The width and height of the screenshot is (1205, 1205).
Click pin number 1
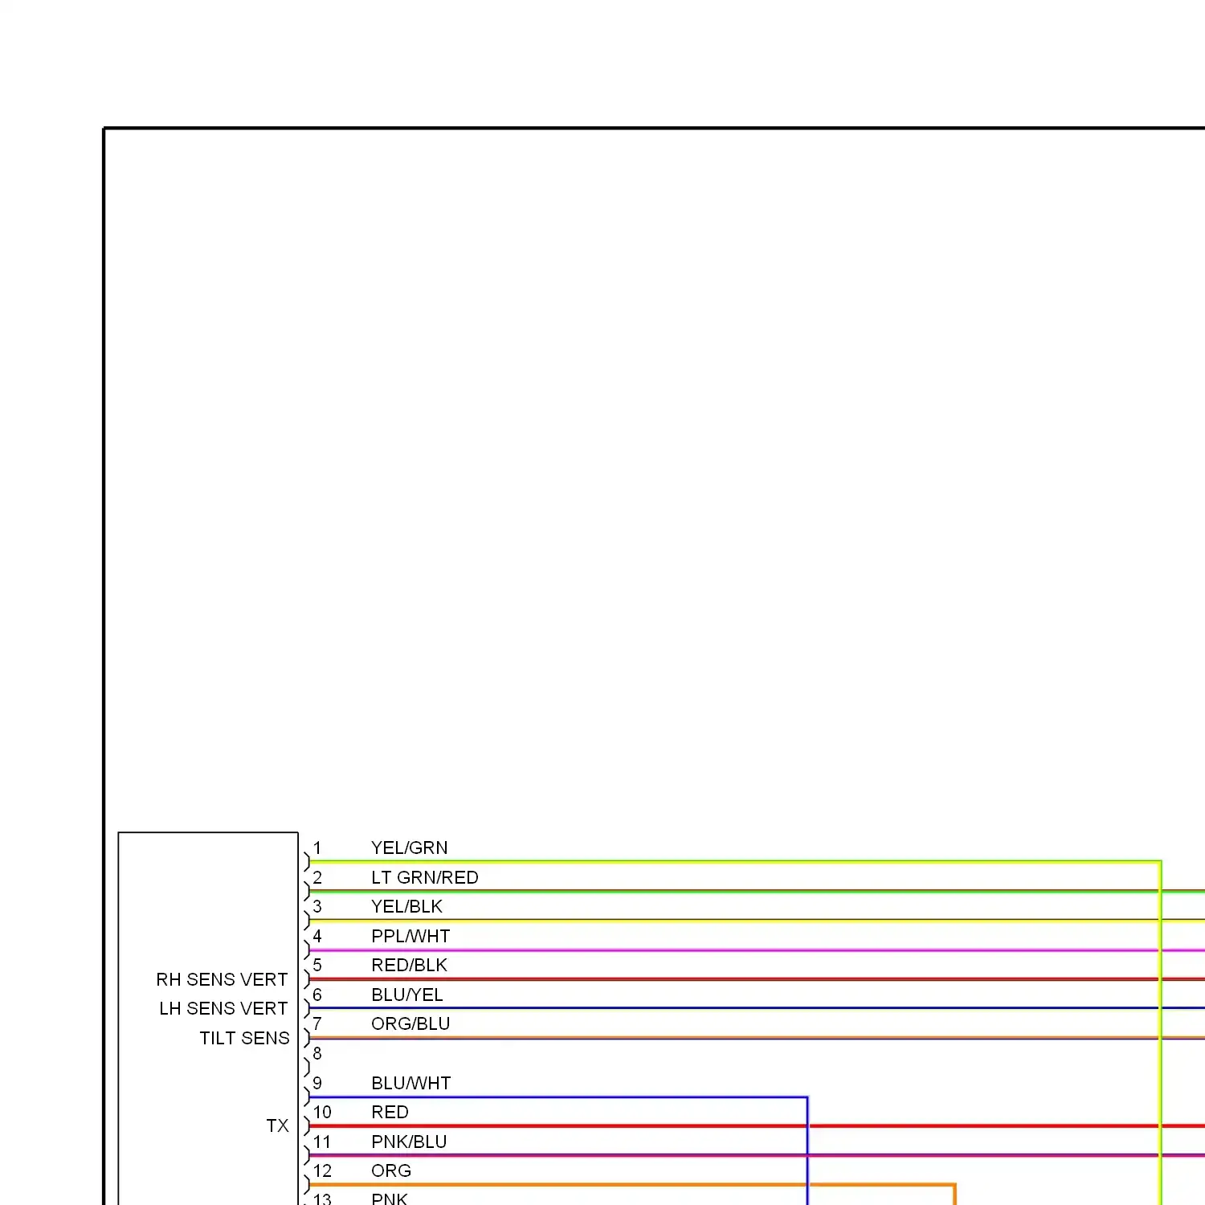317,848
